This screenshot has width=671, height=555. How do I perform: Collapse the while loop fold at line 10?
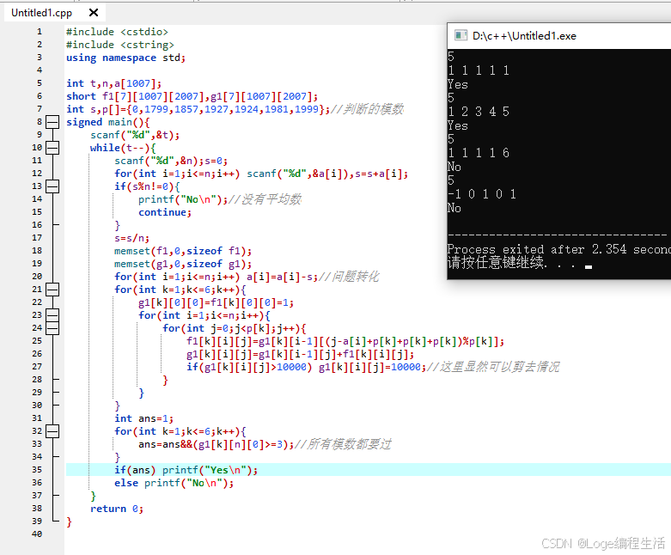click(x=52, y=148)
